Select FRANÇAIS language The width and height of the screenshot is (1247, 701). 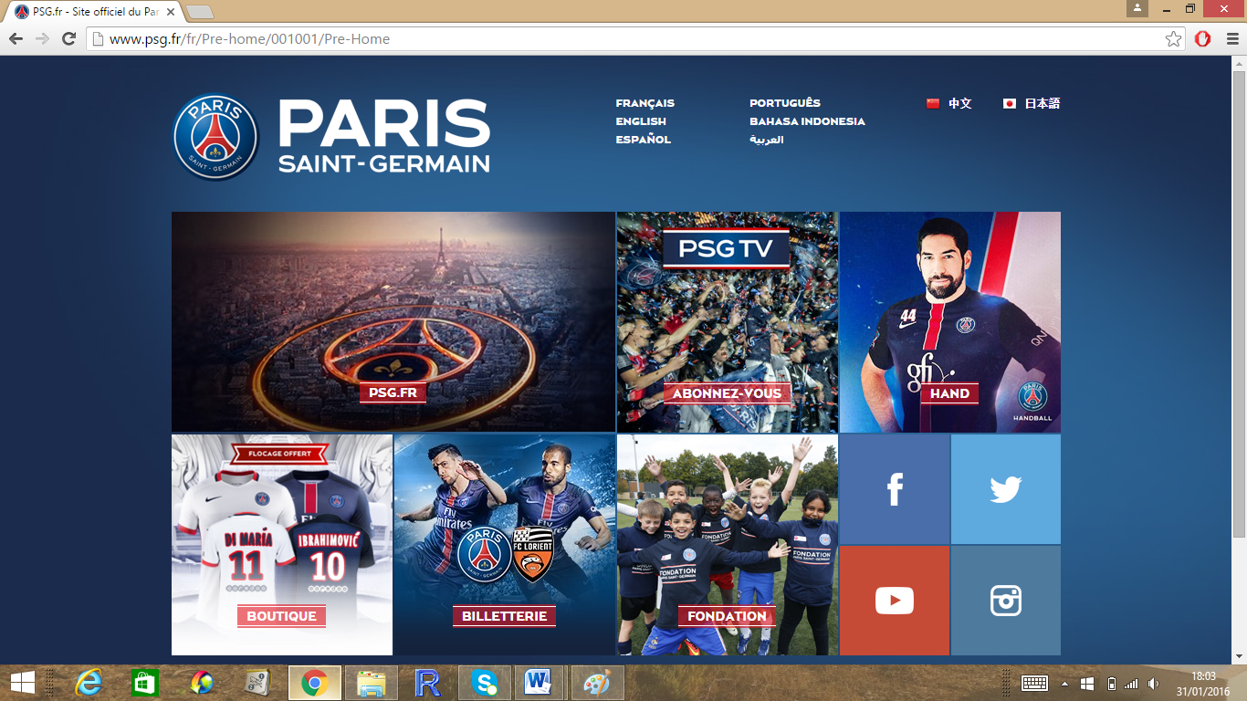pos(644,103)
